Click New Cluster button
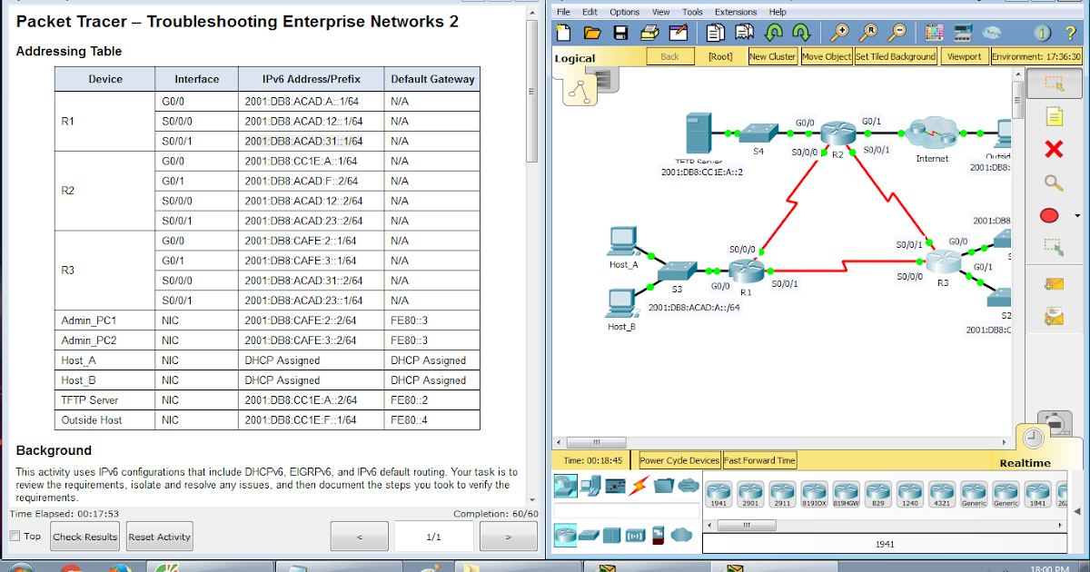 pyautogui.click(x=773, y=56)
